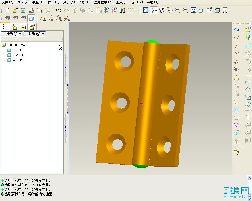The height and width of the screenshot is (201, 252).
Task: Click the Repaint screen icon
Action: tap(146, 10)
